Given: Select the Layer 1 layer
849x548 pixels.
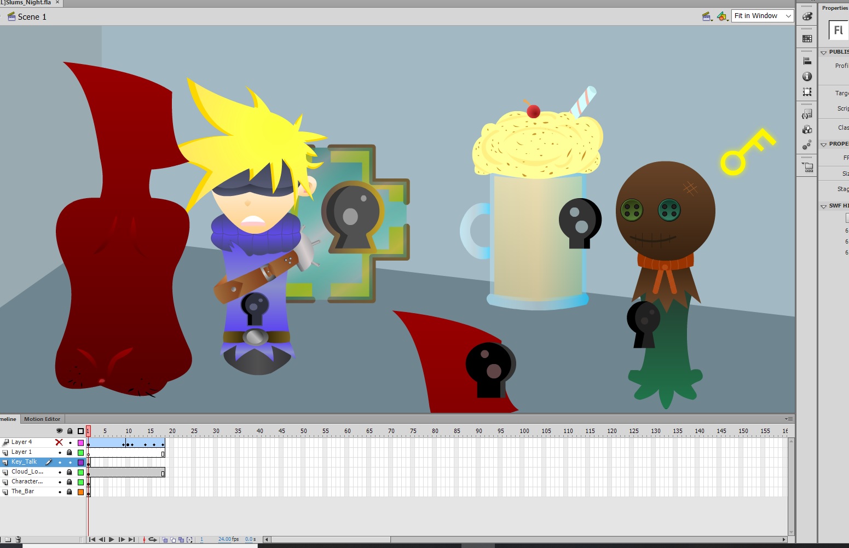Looking at the screenshot, I should [x=22, y=452].
